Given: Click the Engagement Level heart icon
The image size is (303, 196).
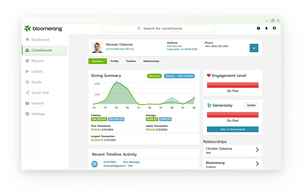Looking at the screenshot, I should tap(209, 75).
